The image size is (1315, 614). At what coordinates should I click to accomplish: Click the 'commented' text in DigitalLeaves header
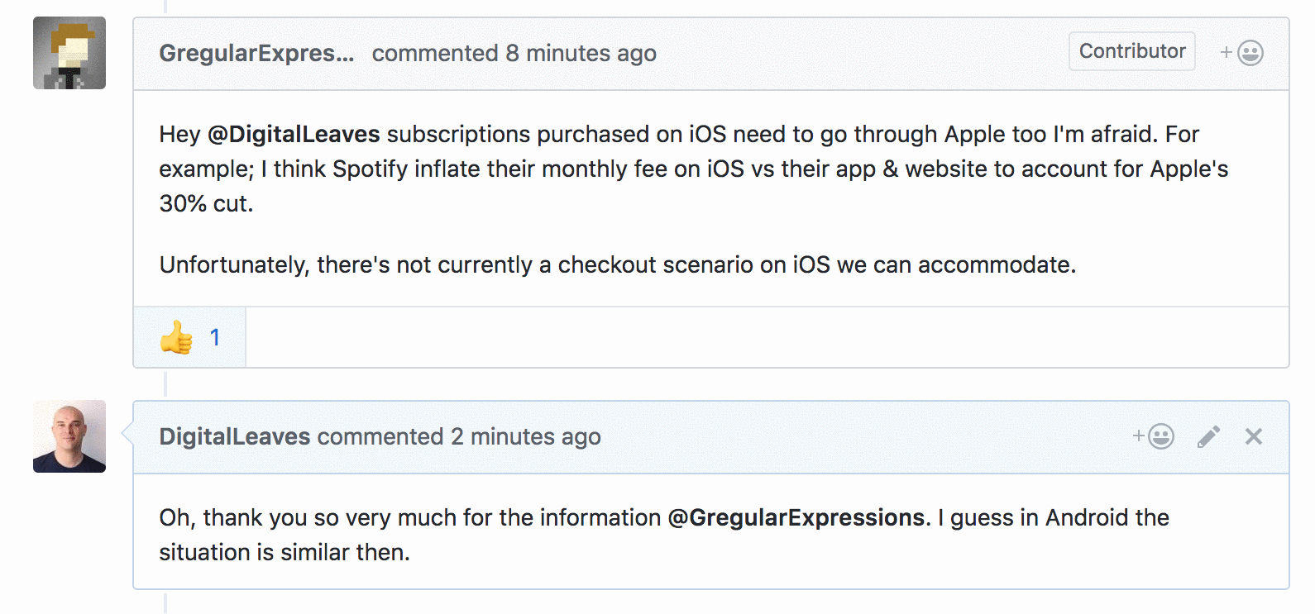coord(380,436)
